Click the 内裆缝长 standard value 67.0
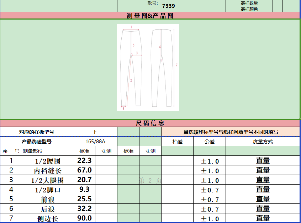 point(84,170)
